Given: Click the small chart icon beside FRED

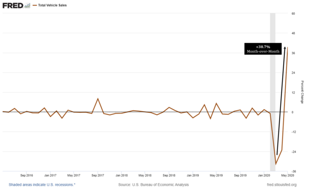Looking at the screenshot, I should [27, 6].
